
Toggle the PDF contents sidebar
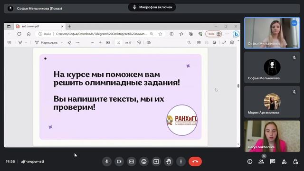[9, 42]
